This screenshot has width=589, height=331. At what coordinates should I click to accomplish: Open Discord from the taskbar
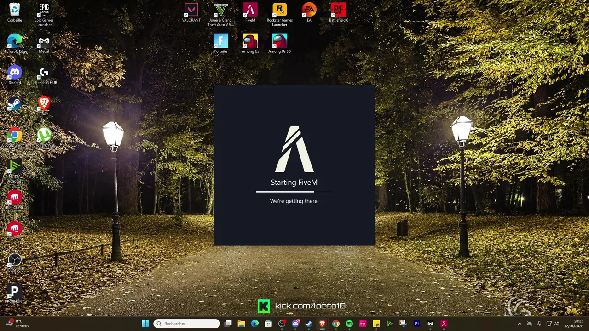tap(295, 324)
